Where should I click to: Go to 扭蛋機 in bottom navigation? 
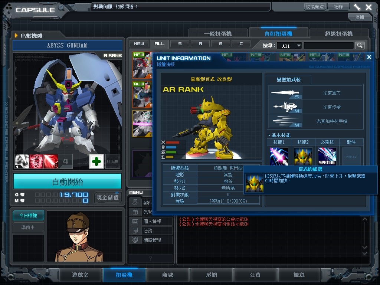pos(124,275)
